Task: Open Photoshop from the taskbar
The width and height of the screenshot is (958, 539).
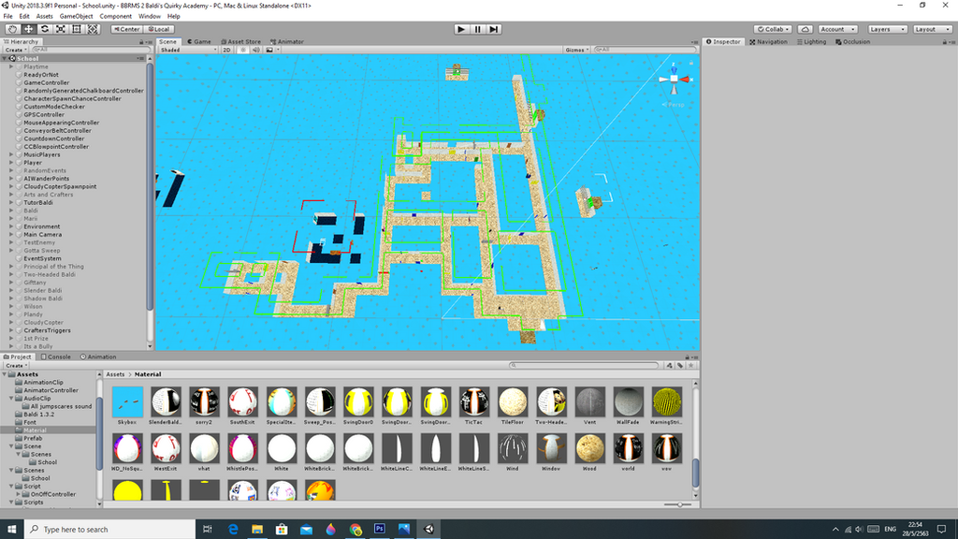Action: coord(380,530)
